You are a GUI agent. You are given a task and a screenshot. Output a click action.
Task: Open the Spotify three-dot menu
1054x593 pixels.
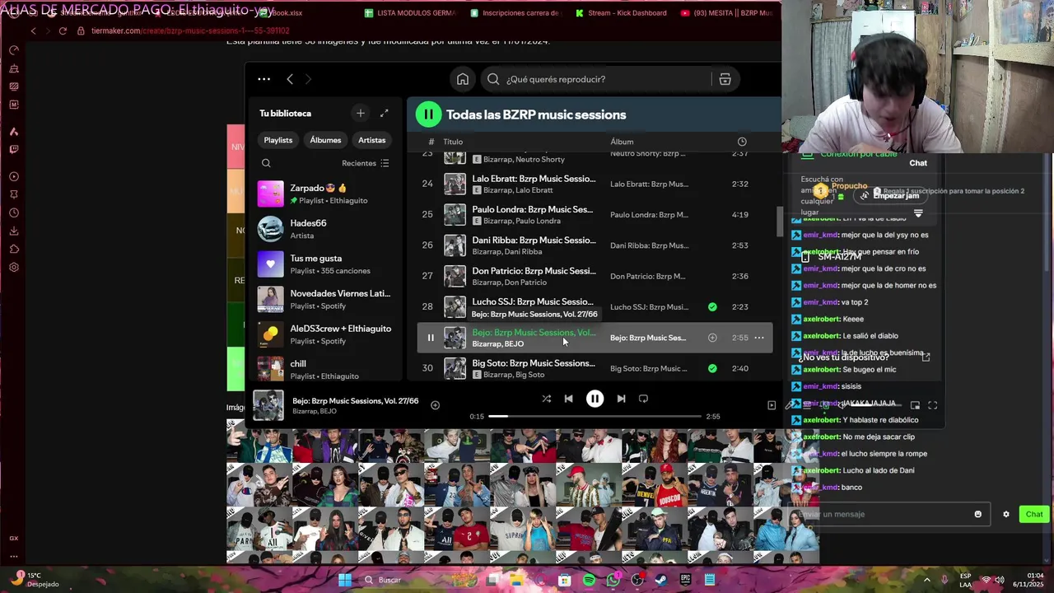[263, 79]
